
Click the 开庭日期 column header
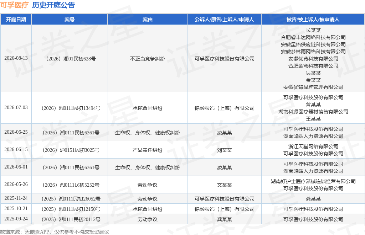tap(16, 20)
